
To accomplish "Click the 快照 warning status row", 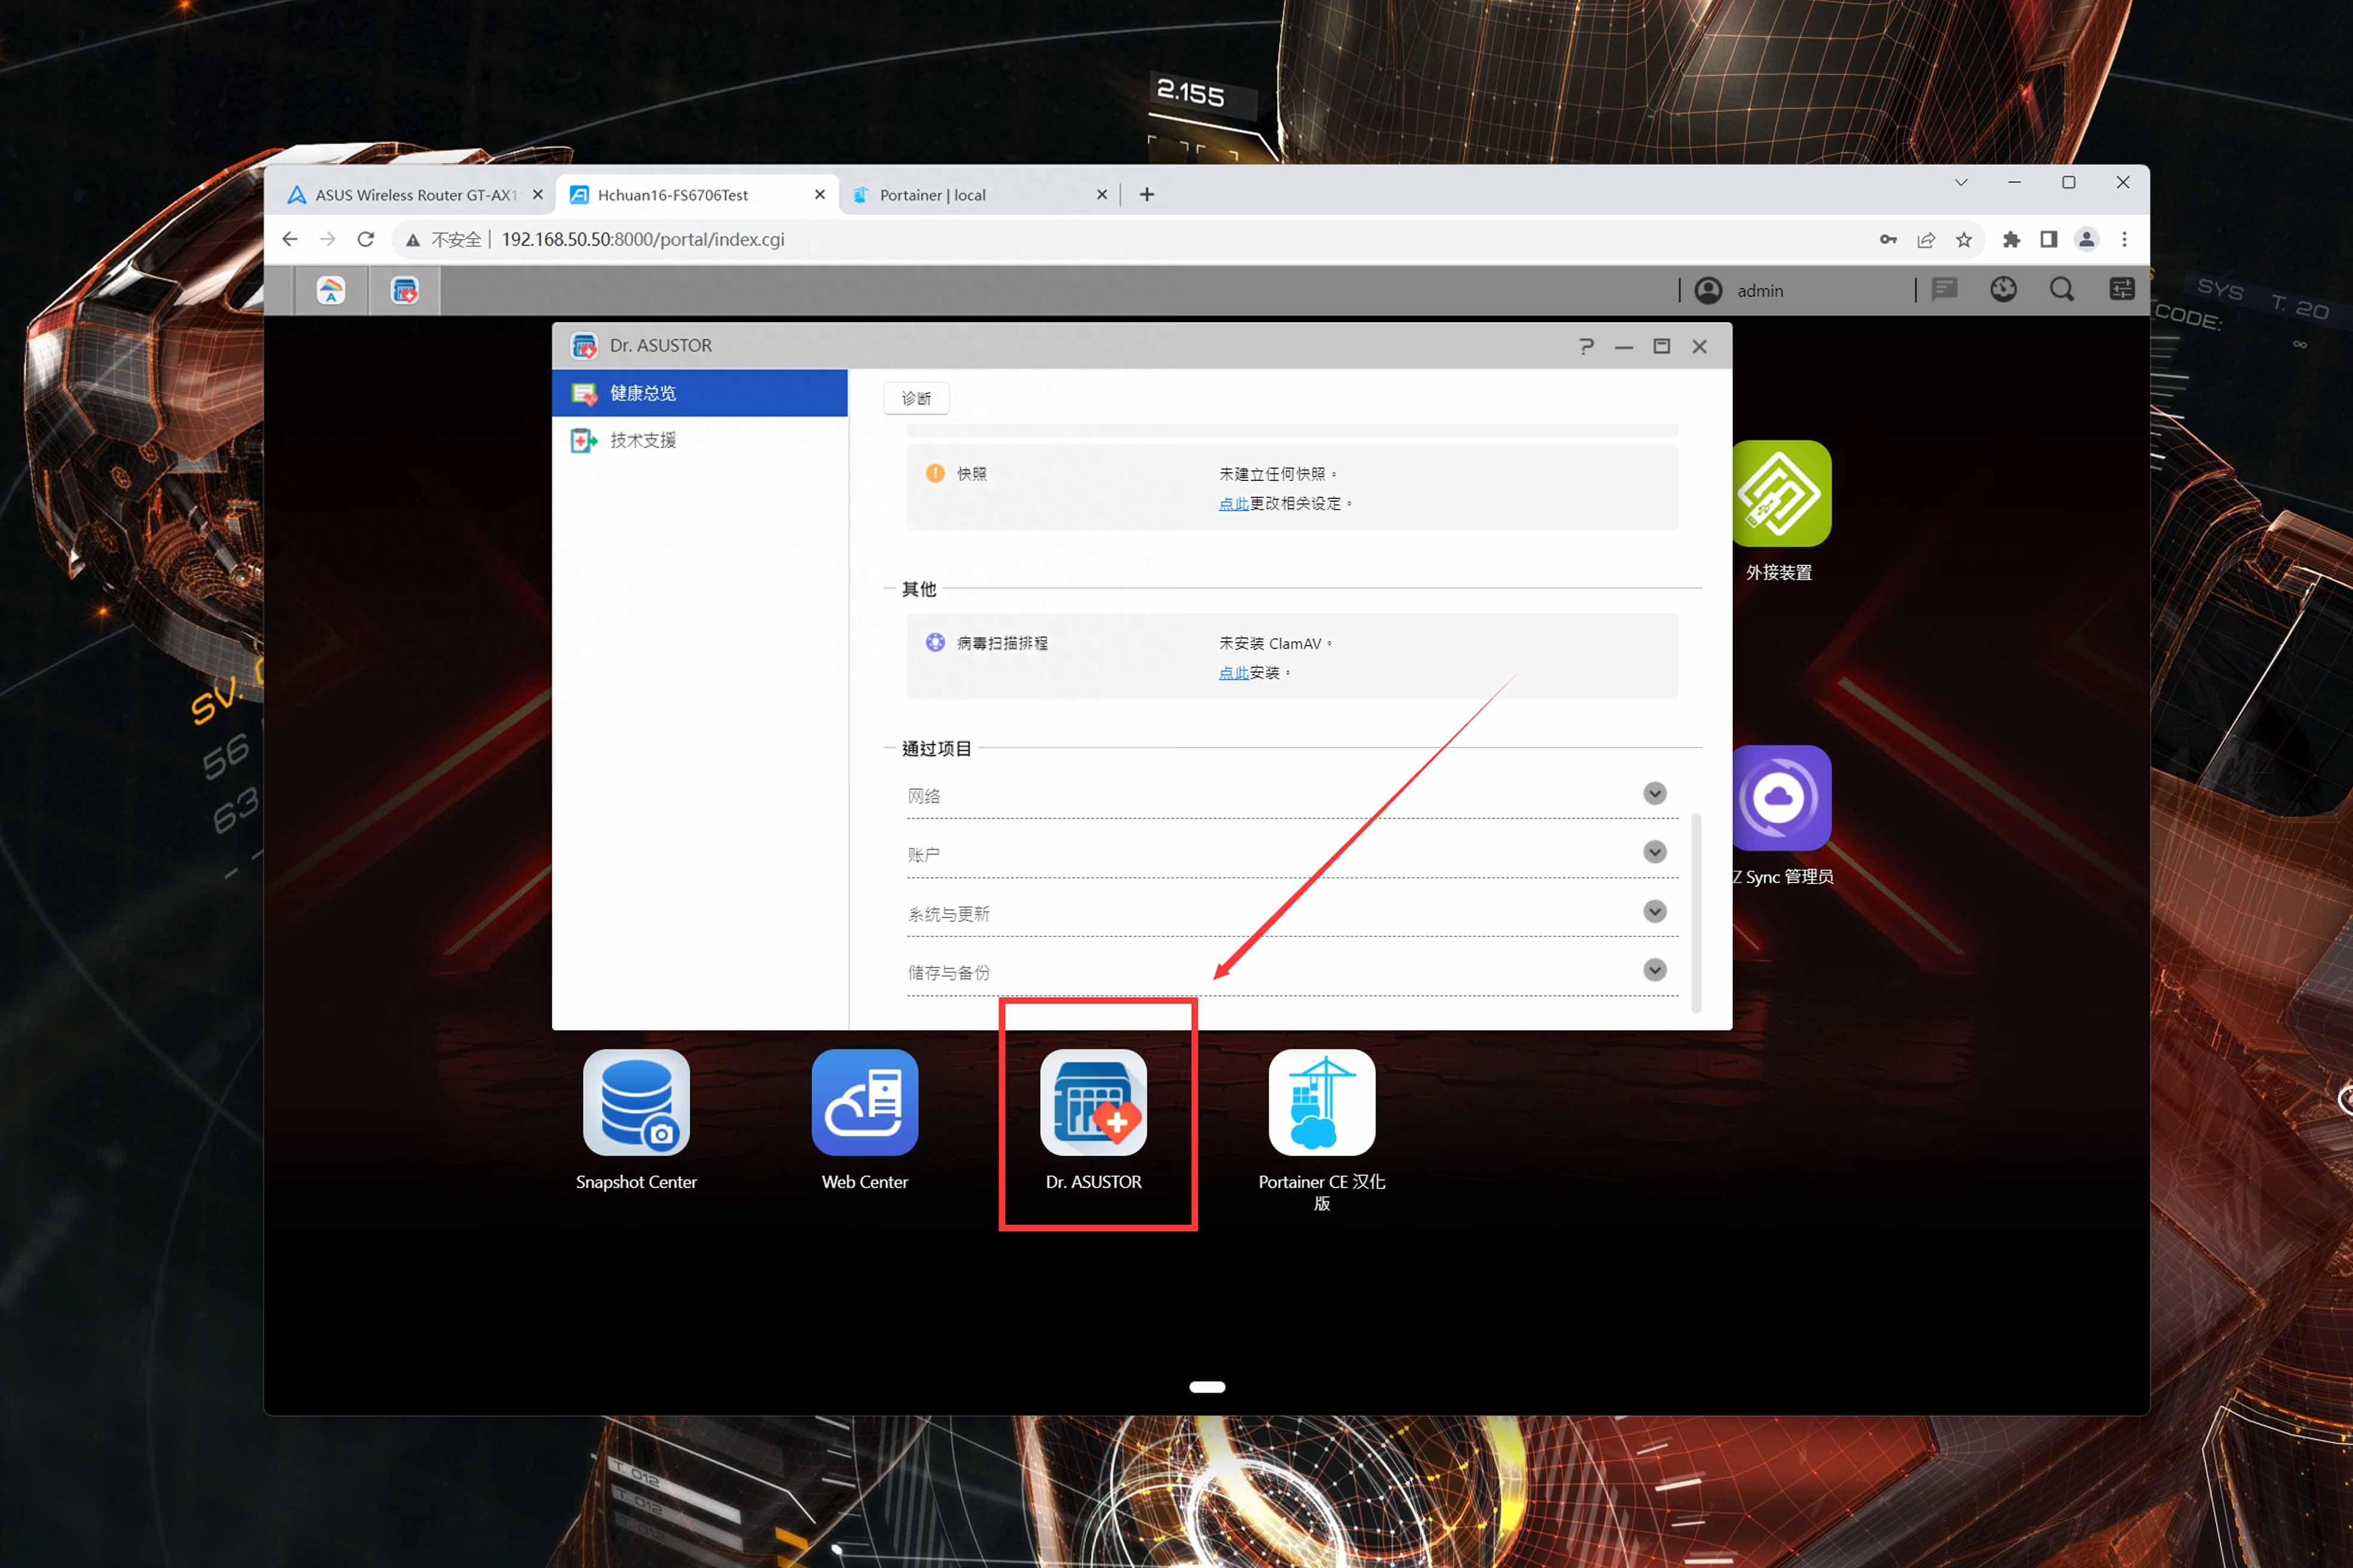I will (1292, 488).
